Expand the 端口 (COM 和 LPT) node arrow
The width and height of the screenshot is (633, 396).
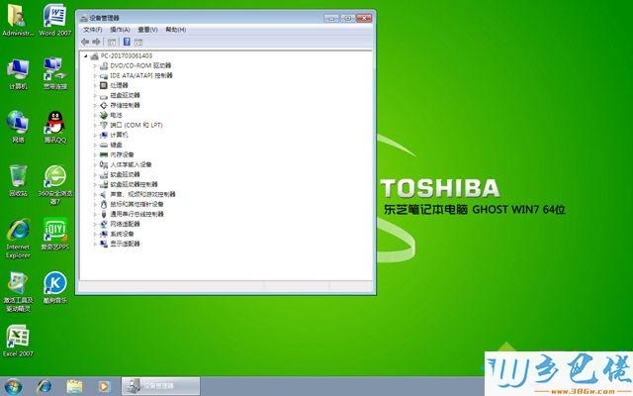[95, 126]
